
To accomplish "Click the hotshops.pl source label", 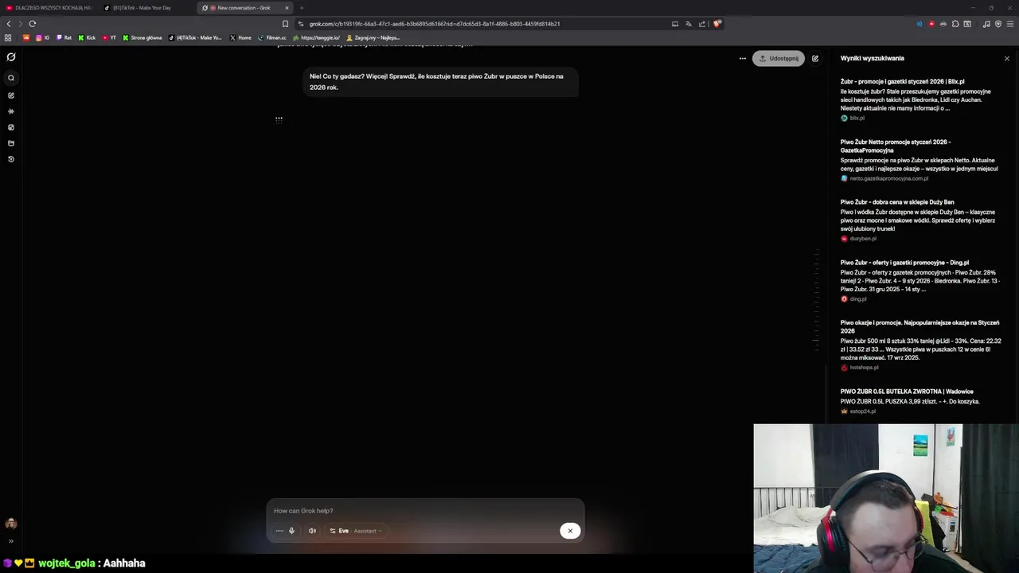I will [x=860, y=368].
